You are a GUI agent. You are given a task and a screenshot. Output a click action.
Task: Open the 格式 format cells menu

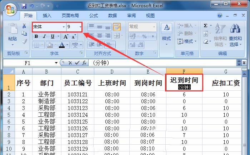coord(187,41)
